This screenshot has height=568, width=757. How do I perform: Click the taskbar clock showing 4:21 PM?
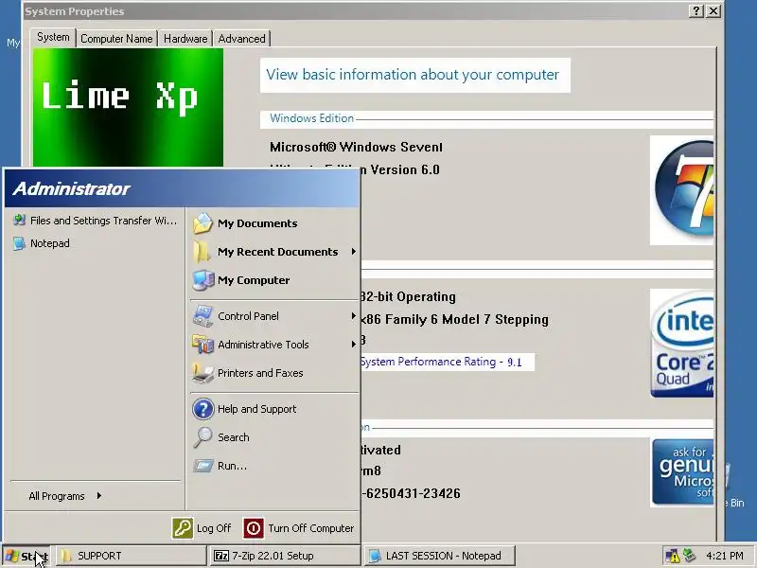[724, 556]
